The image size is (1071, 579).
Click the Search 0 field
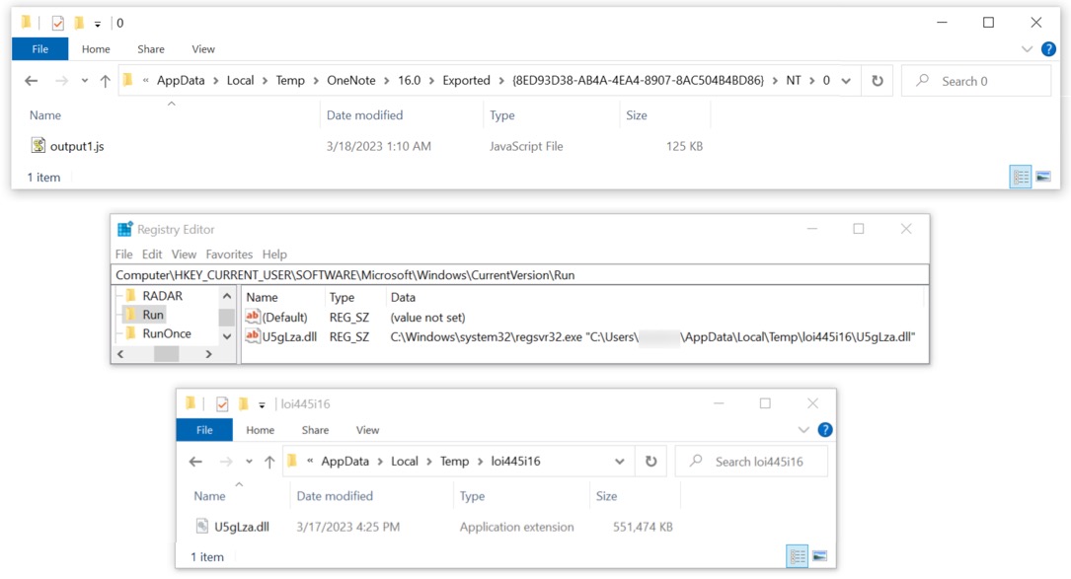tap(976, 81)
